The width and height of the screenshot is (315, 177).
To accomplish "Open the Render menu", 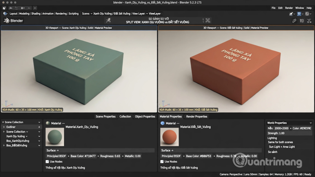I will tap(289, 8).
